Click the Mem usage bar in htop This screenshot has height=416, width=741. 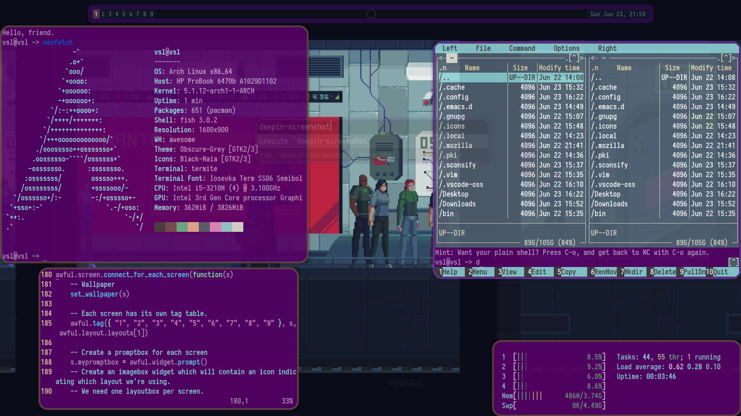point(559,396)
